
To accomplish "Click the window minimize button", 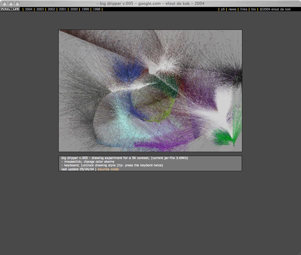I will click(11, 3).
